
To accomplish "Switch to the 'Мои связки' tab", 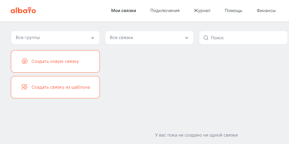I will (x=124, y=11).
